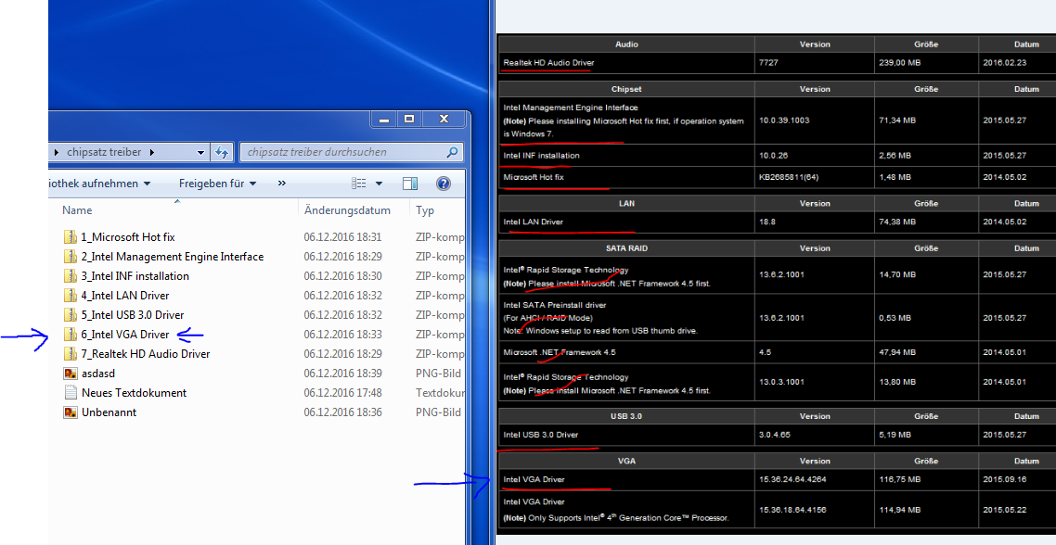
Task: Minimize the chipsatz treiber Explorer window
Action: tap(384, 119)
